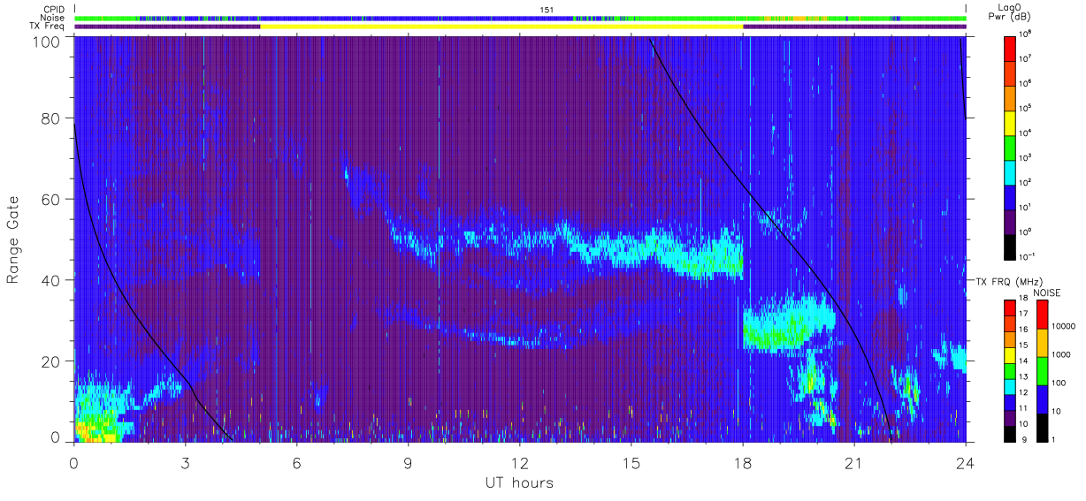Image resolution: width=1086 pixels, height=501 pixels.
Task: Click y-axis tick label '60'
Action: pyautogui.click(x=52, y=199)
